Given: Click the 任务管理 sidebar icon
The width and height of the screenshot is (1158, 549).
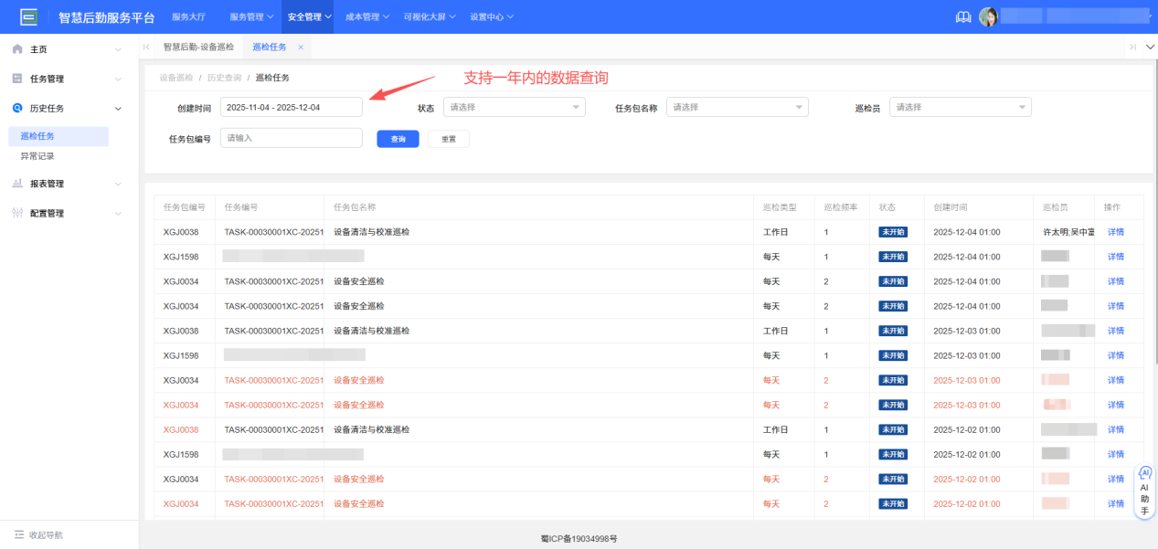Looking at the screenshot, I should click(16, 78).
